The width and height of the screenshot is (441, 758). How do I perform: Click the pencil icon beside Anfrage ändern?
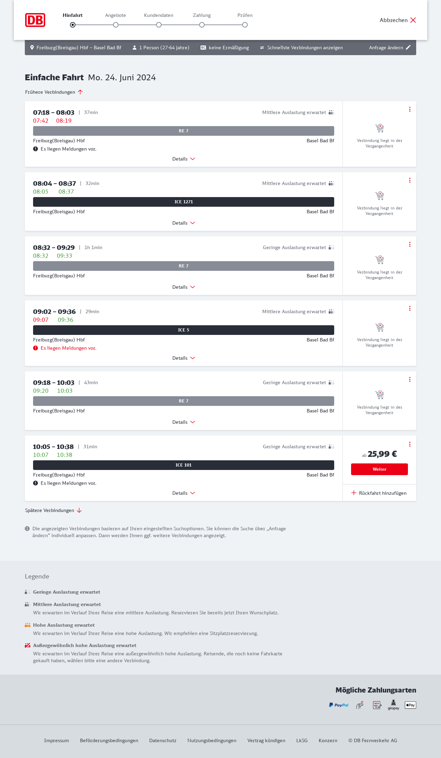408,48
